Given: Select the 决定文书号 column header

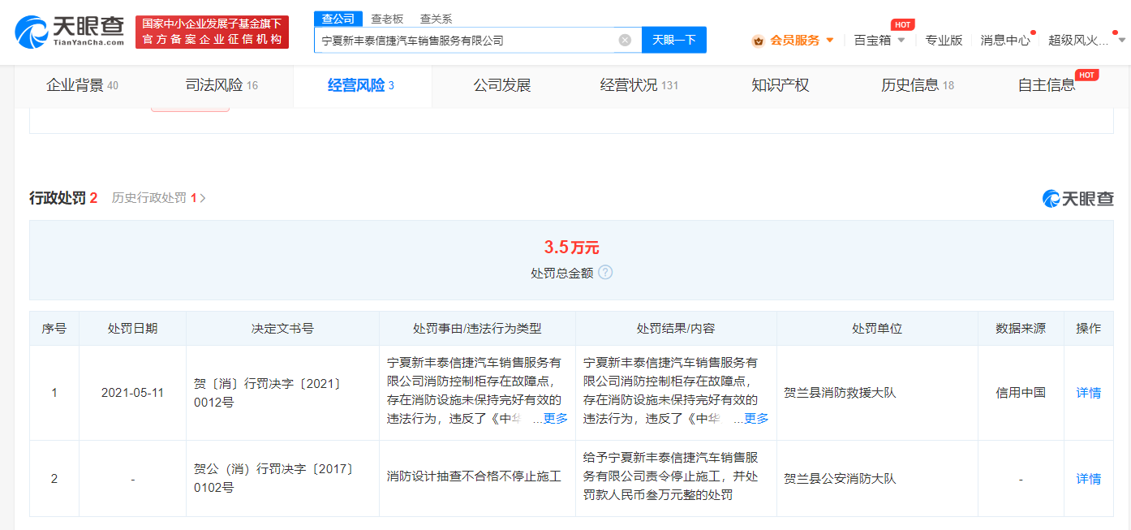Looking at the screenshot, I should click(282, 329).
